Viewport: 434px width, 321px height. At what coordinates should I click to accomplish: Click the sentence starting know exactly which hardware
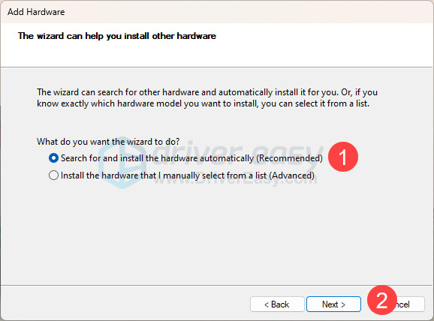coord(203,103)
